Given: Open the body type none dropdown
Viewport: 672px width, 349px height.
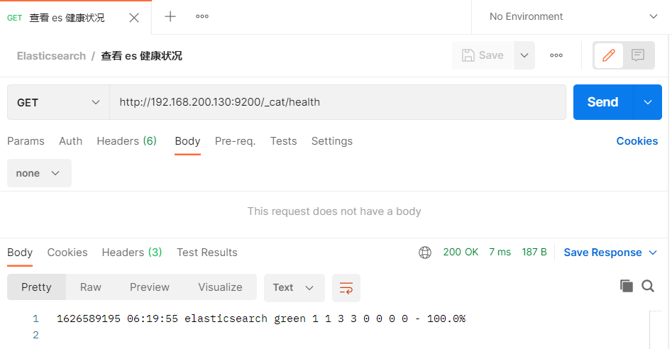Looking at the screenshot, I should tap(39, 173).
